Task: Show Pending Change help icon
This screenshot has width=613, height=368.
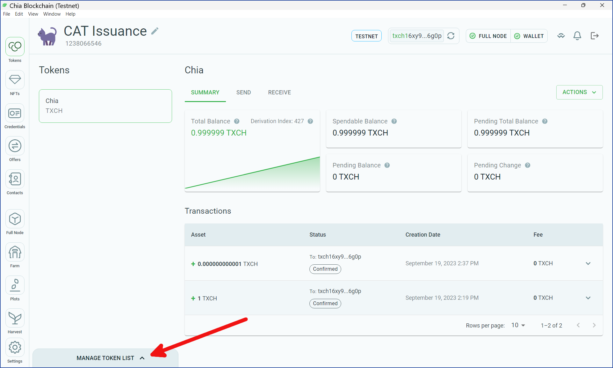Action: point(528,165)
